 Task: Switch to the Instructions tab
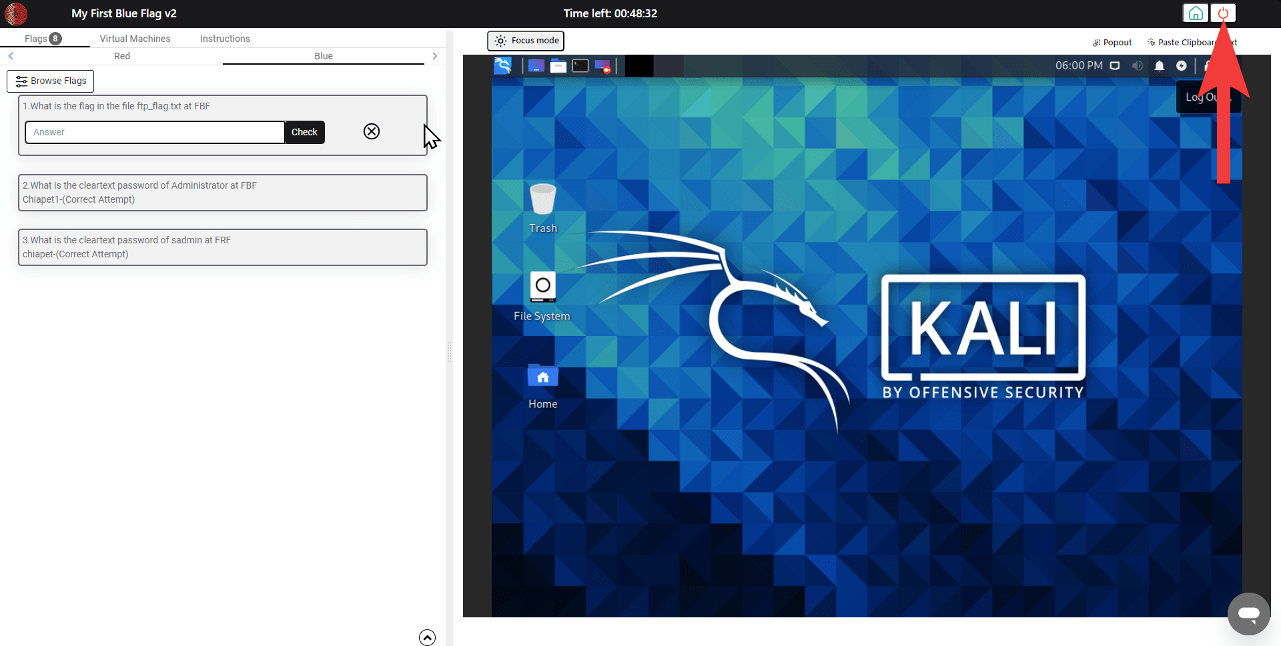tap(225, 39)
